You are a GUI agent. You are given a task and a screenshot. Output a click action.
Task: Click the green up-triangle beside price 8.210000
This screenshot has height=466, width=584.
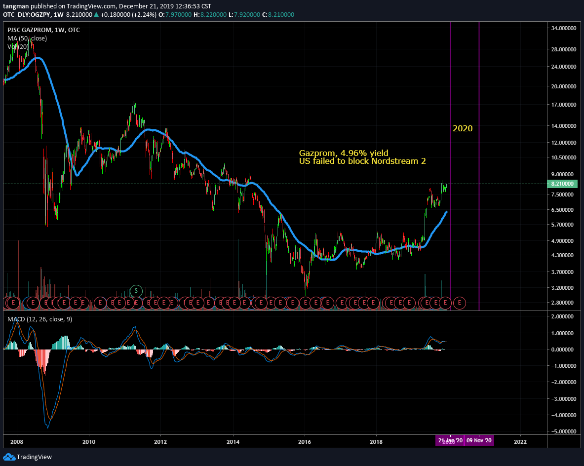[96, 14]
